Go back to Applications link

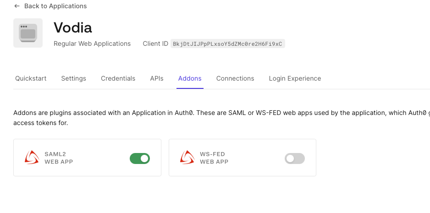50,6
